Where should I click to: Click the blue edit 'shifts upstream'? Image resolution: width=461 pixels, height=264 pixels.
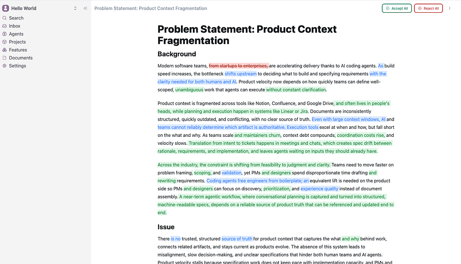(x=240, y=73)
